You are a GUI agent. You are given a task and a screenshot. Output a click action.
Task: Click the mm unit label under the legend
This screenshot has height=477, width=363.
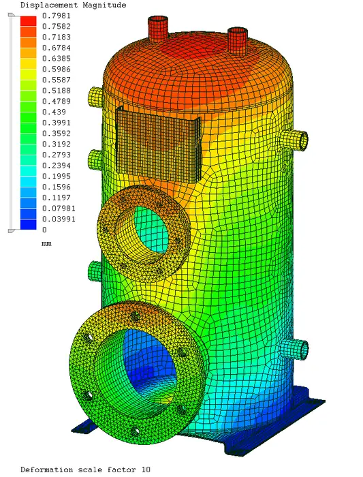pyautogui.click(x=46, y=244)
